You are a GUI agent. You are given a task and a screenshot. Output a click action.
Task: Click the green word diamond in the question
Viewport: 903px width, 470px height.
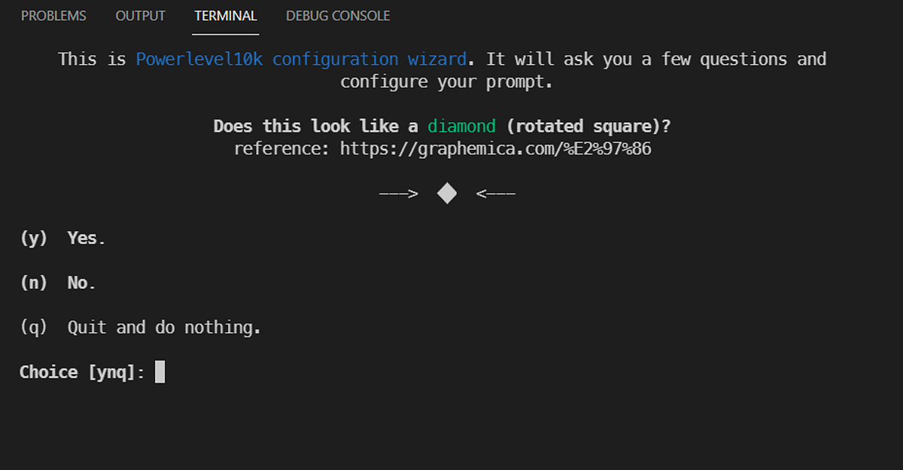coord(461,126)
